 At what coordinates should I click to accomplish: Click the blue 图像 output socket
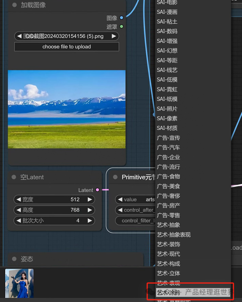click(x=122, y=18)
